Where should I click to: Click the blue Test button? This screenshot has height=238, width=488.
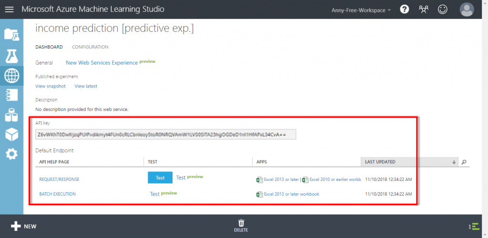click(160, 178)
